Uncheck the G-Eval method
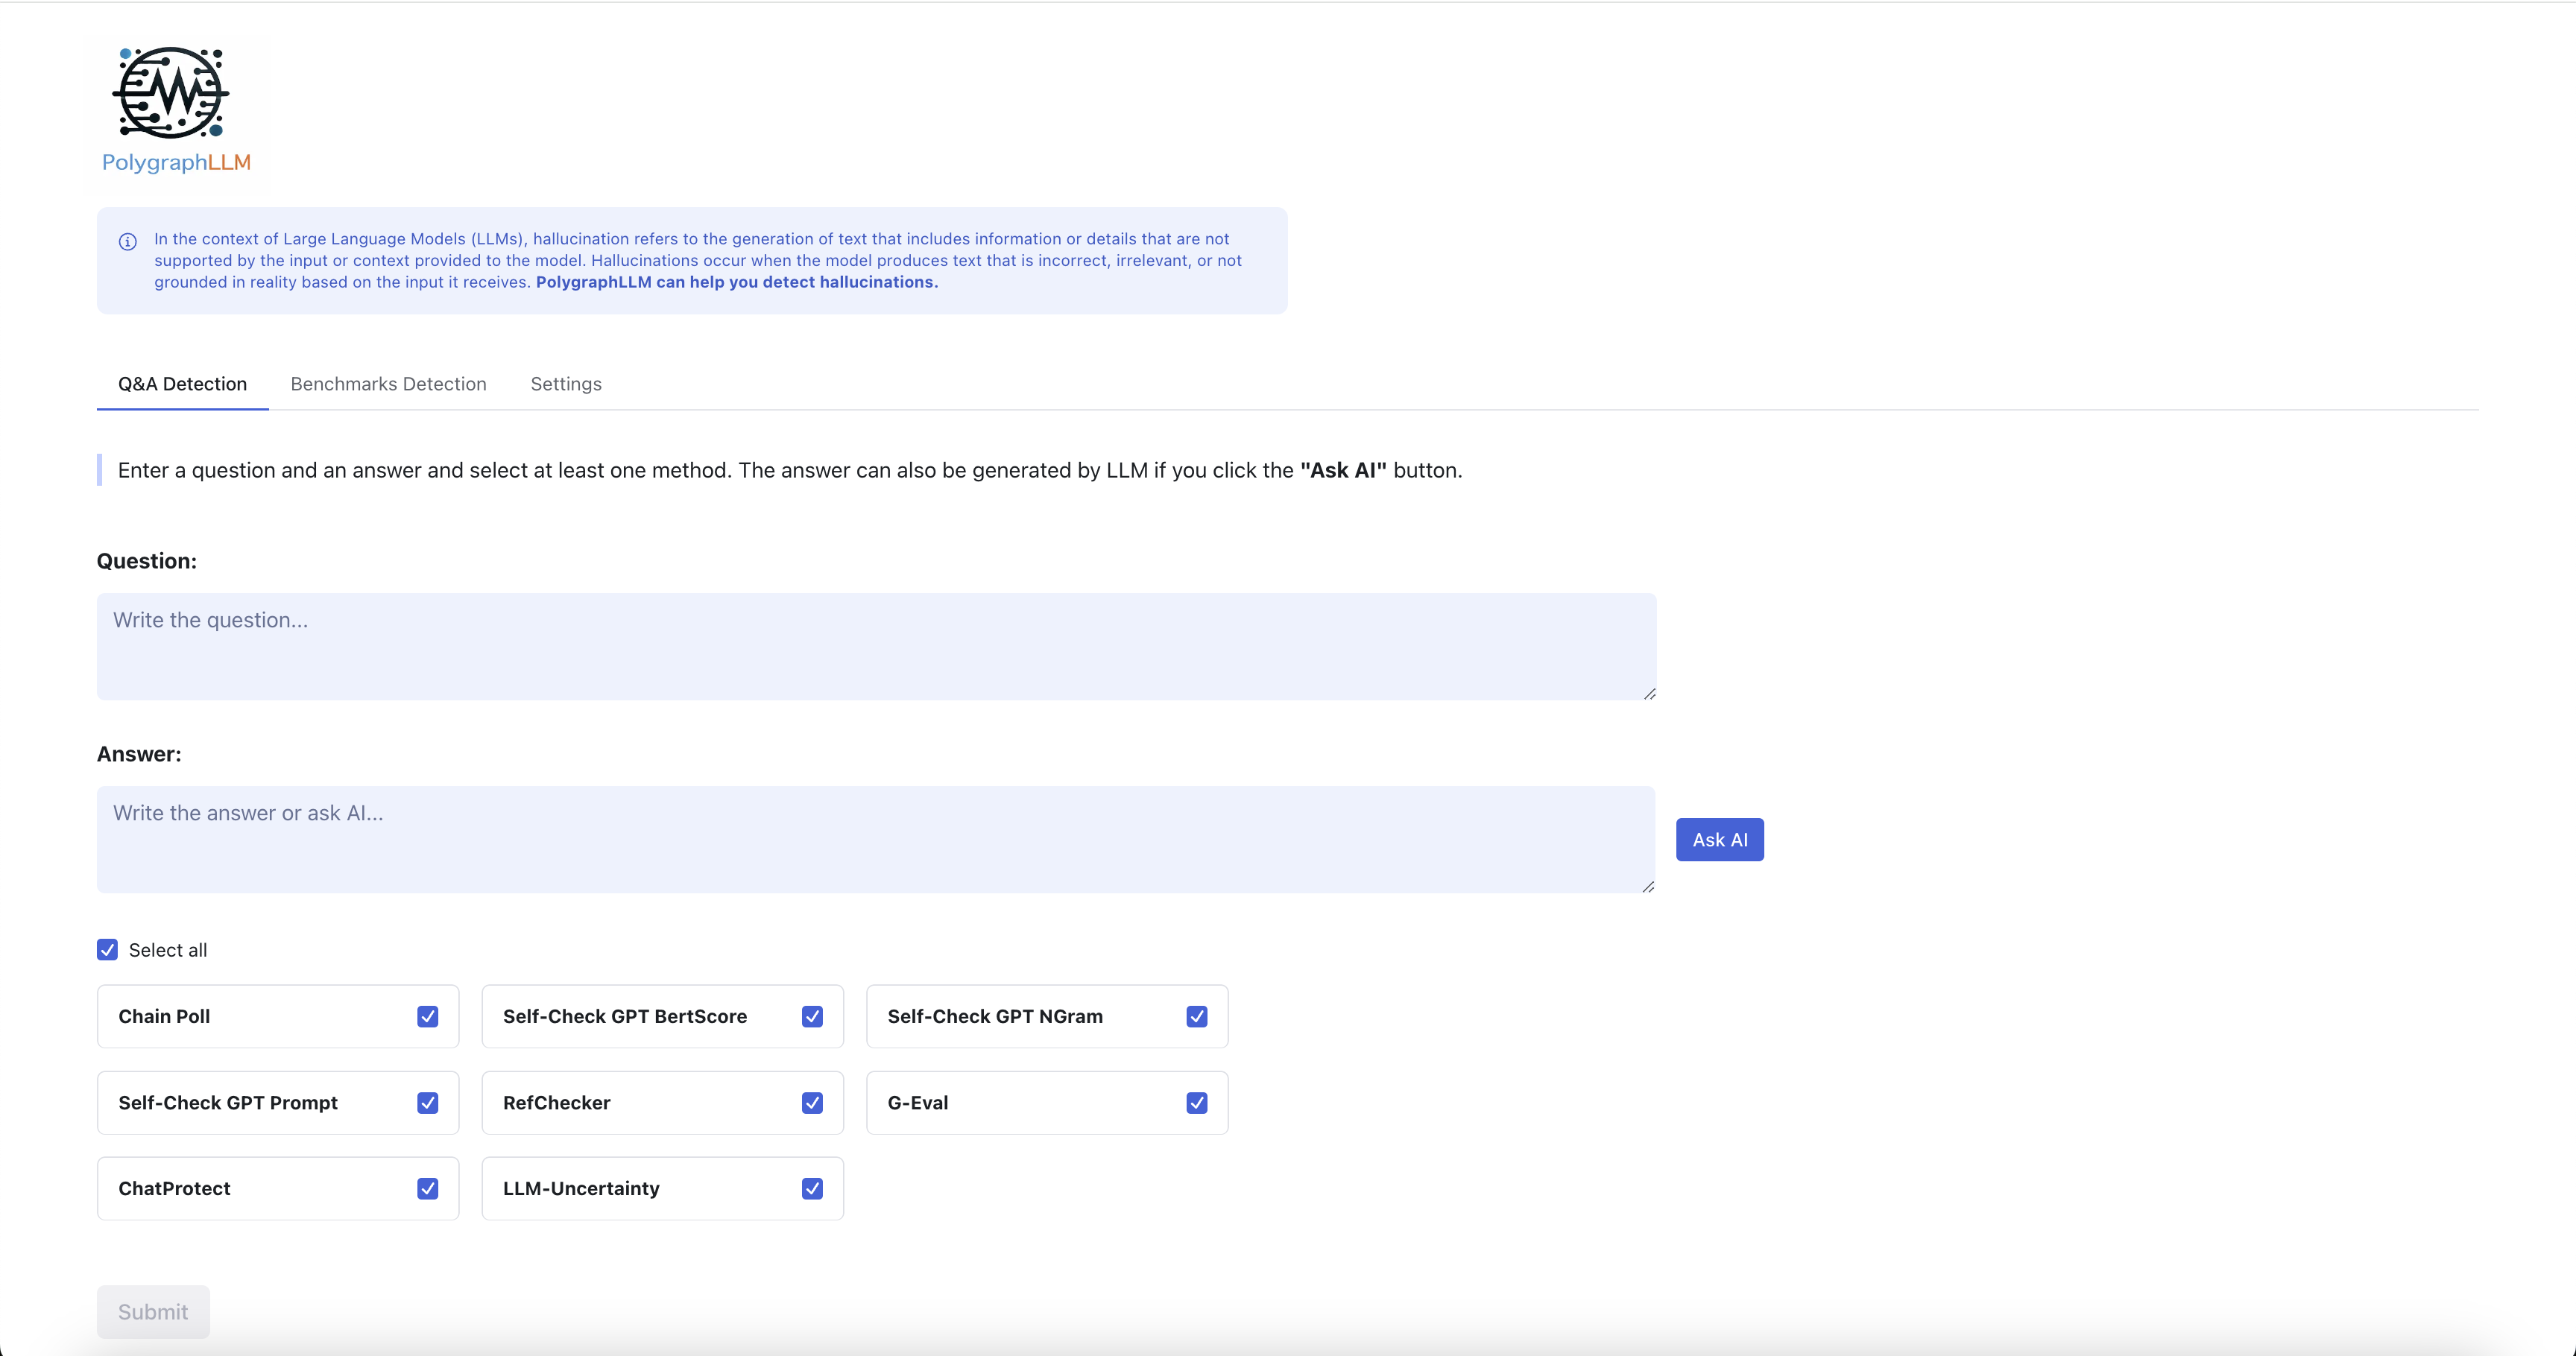The height and width of the screenshot is (1356, 2576). 1196,1102
